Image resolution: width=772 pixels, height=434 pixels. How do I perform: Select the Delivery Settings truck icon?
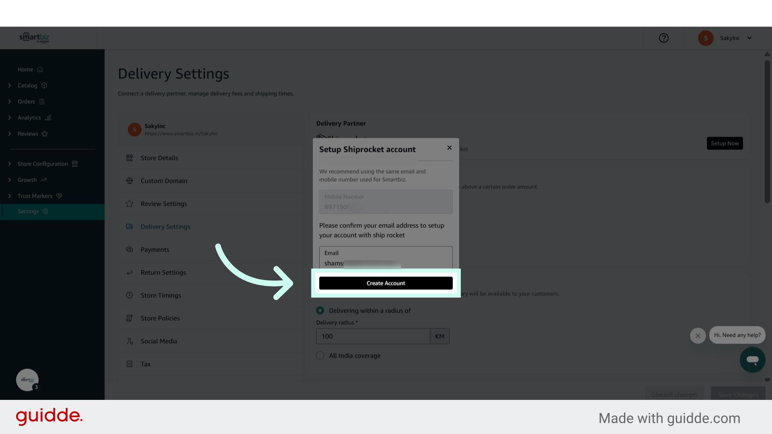tap(129, 226)
